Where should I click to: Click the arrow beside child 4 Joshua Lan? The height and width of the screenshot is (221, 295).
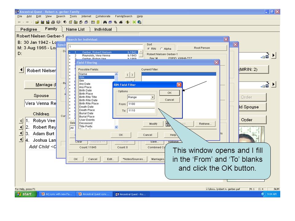pos(21,140)
